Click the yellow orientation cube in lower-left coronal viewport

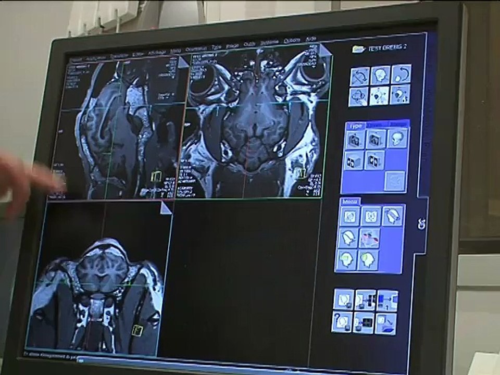pyautogui.click(x=138, y=330)
